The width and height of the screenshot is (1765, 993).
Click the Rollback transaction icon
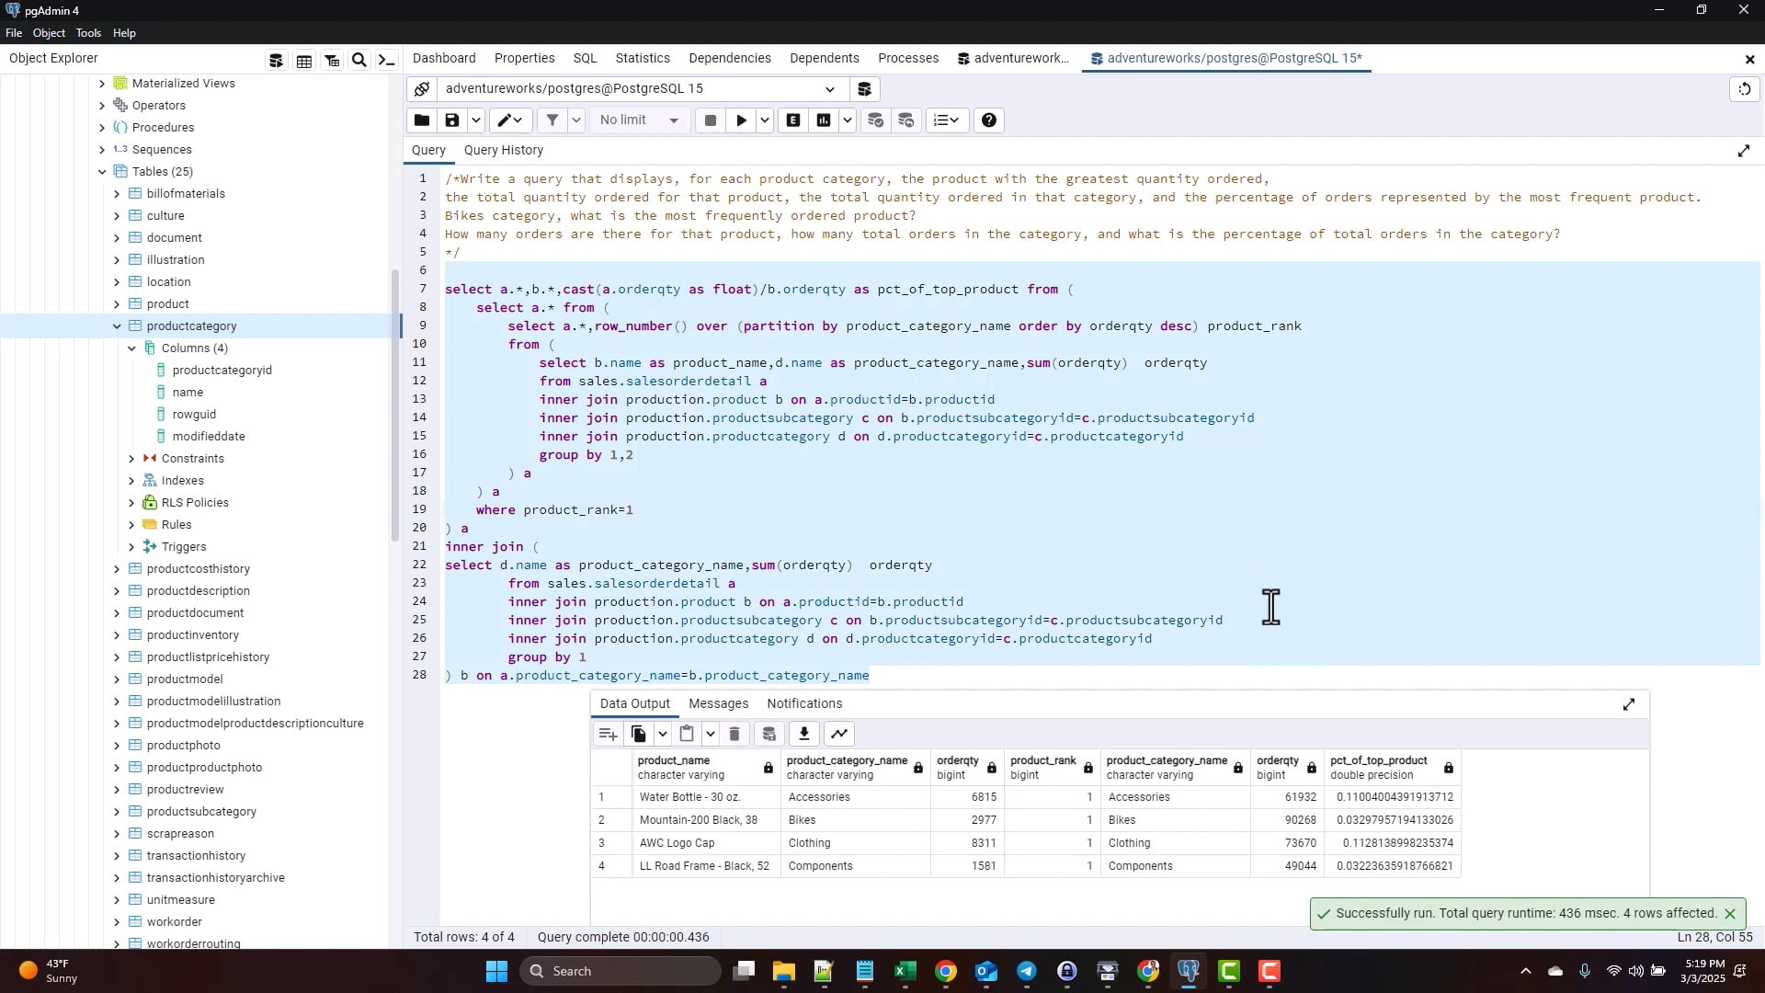[905, 120]
